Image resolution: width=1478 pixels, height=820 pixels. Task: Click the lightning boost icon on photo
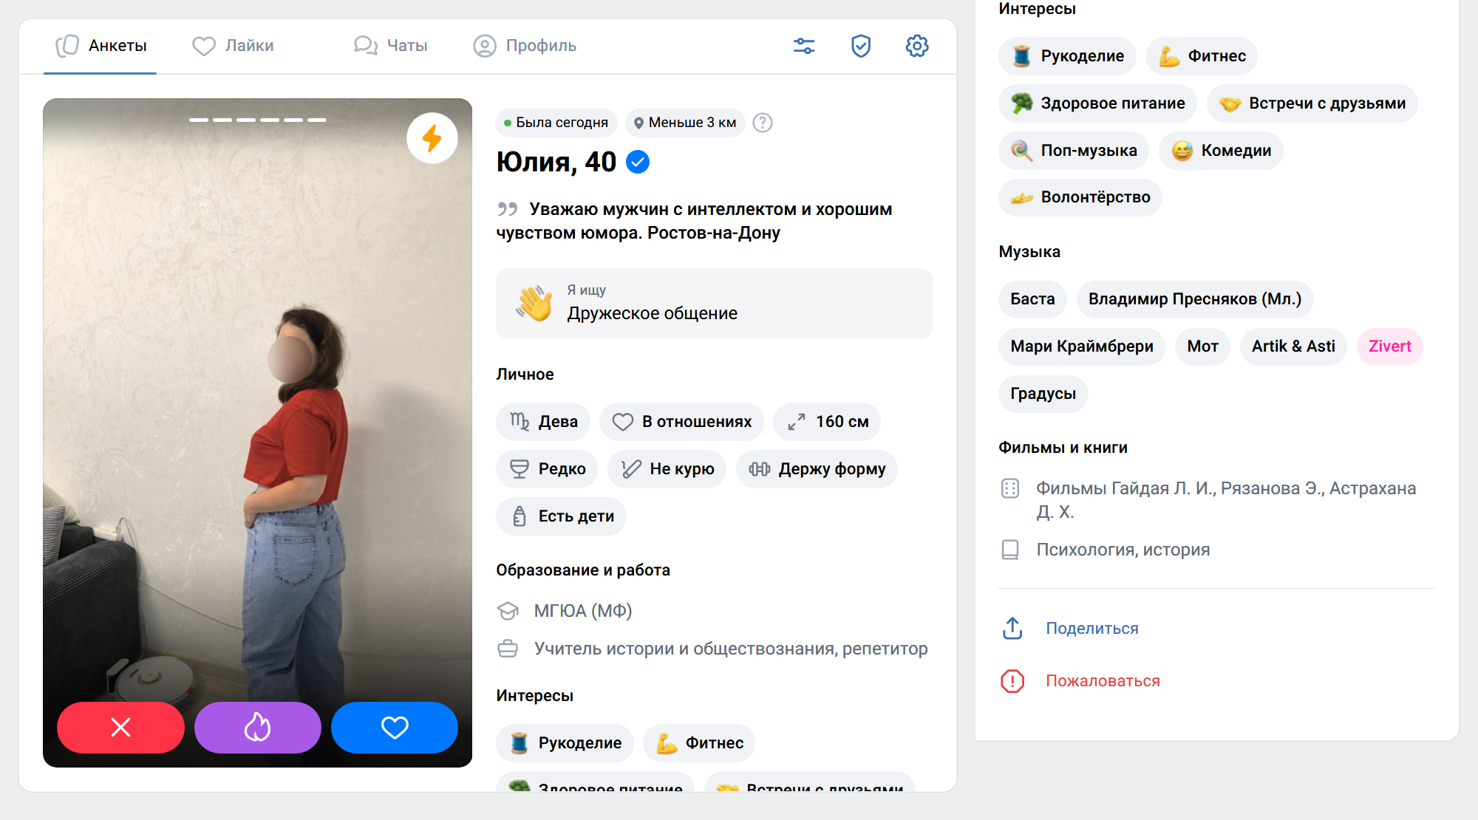pyautogui.click(x=432, y=138)
